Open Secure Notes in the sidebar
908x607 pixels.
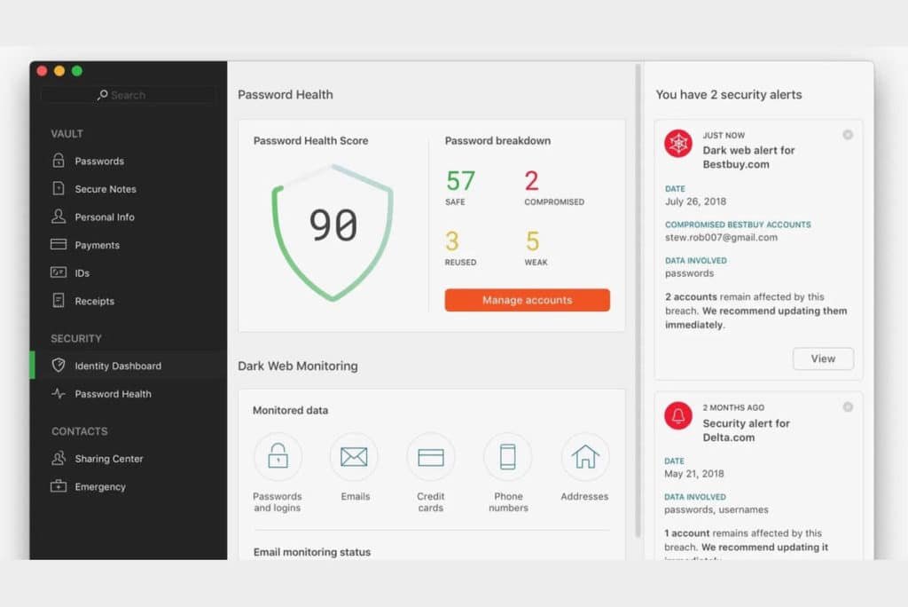[105, 189]
